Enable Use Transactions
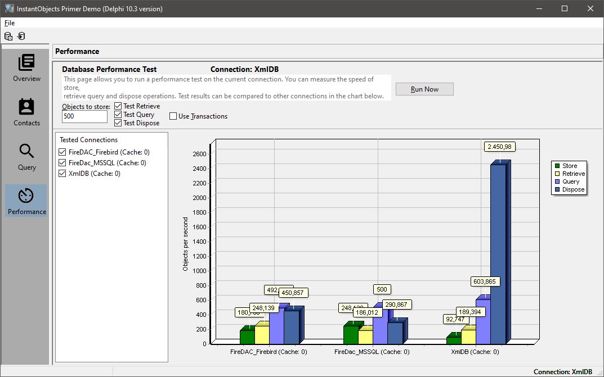The image size is (604, 377). coord(173,116)
